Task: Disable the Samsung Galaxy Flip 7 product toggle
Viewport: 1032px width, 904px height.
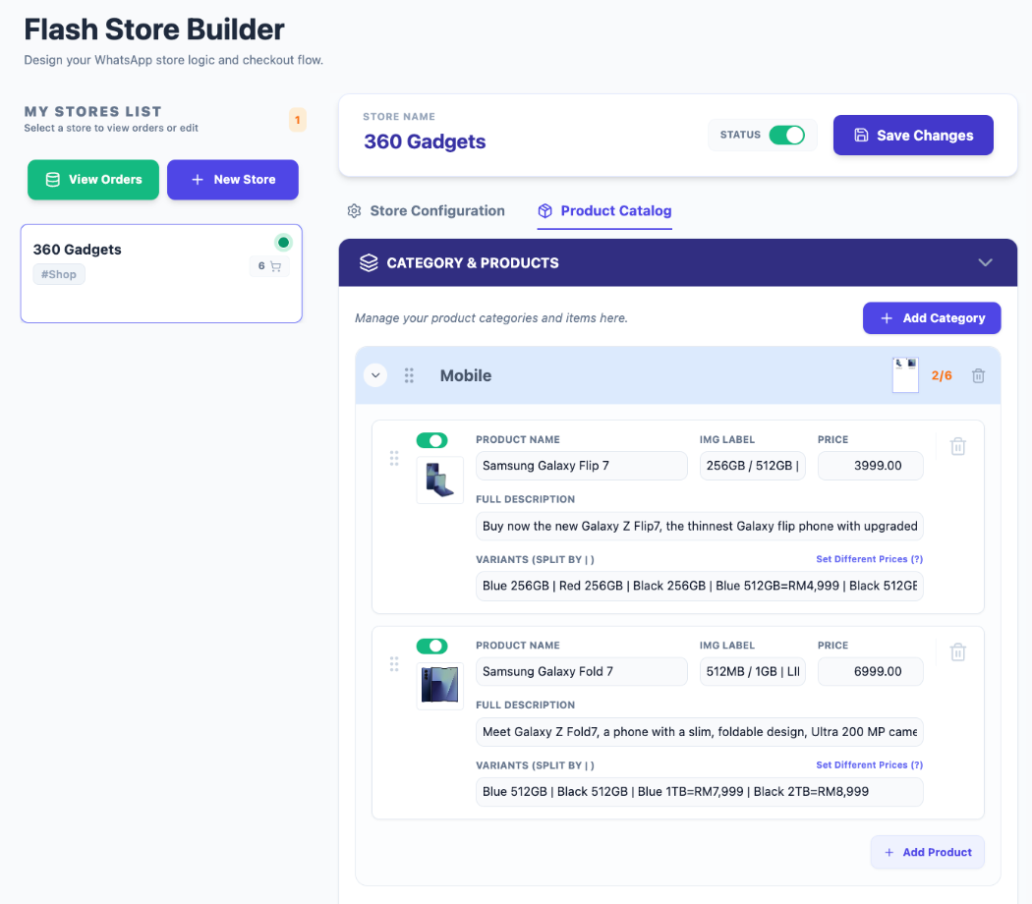Action: click(x=431, y=440)
